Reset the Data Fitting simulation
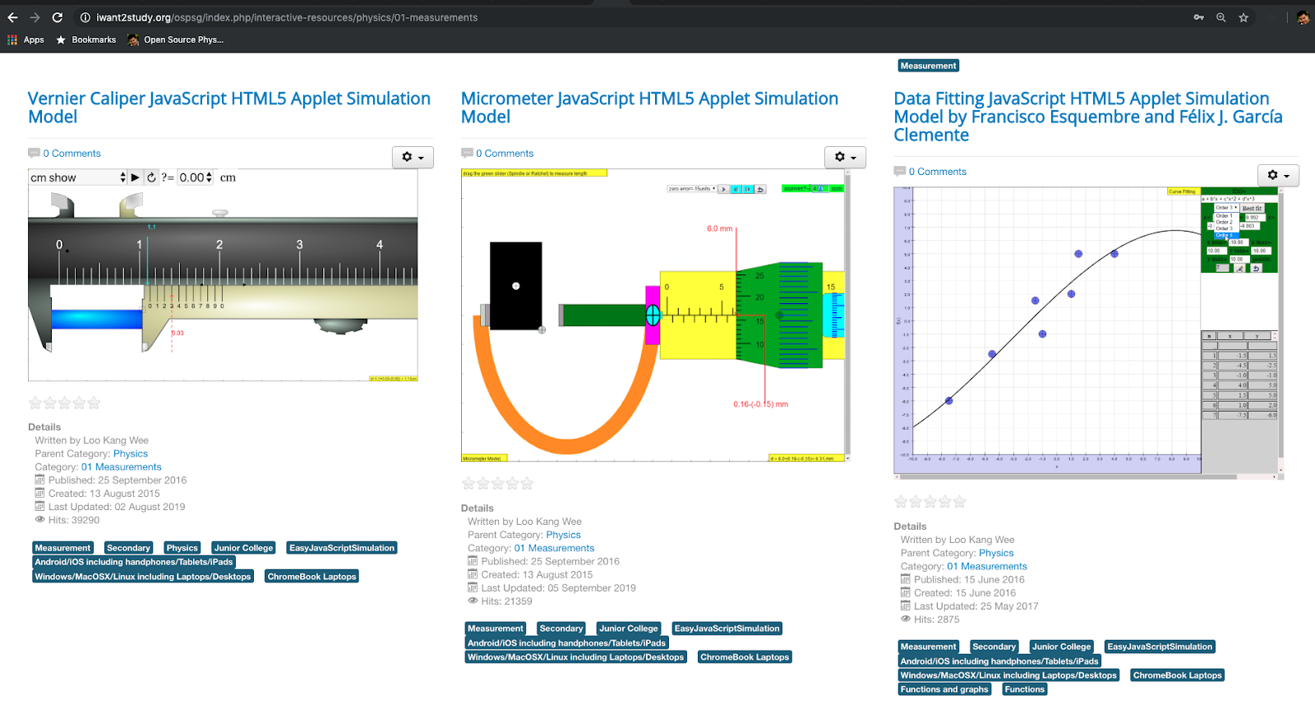Viewport: 1315px width, 704px height. [1256, 269]
